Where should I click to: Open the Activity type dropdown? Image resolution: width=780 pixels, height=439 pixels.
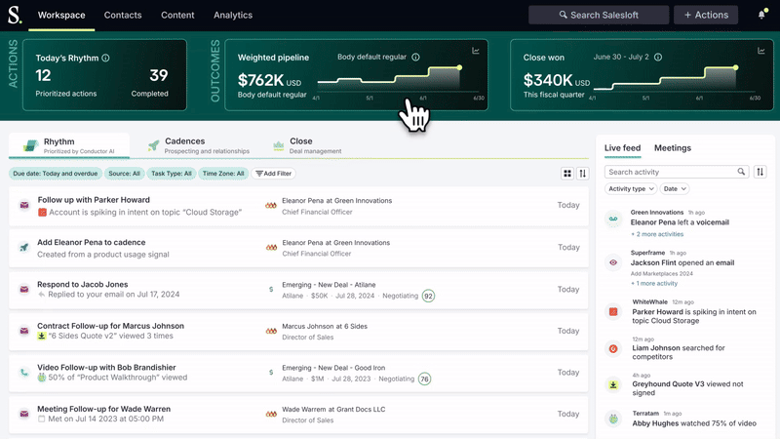click(x=631, y=188)
